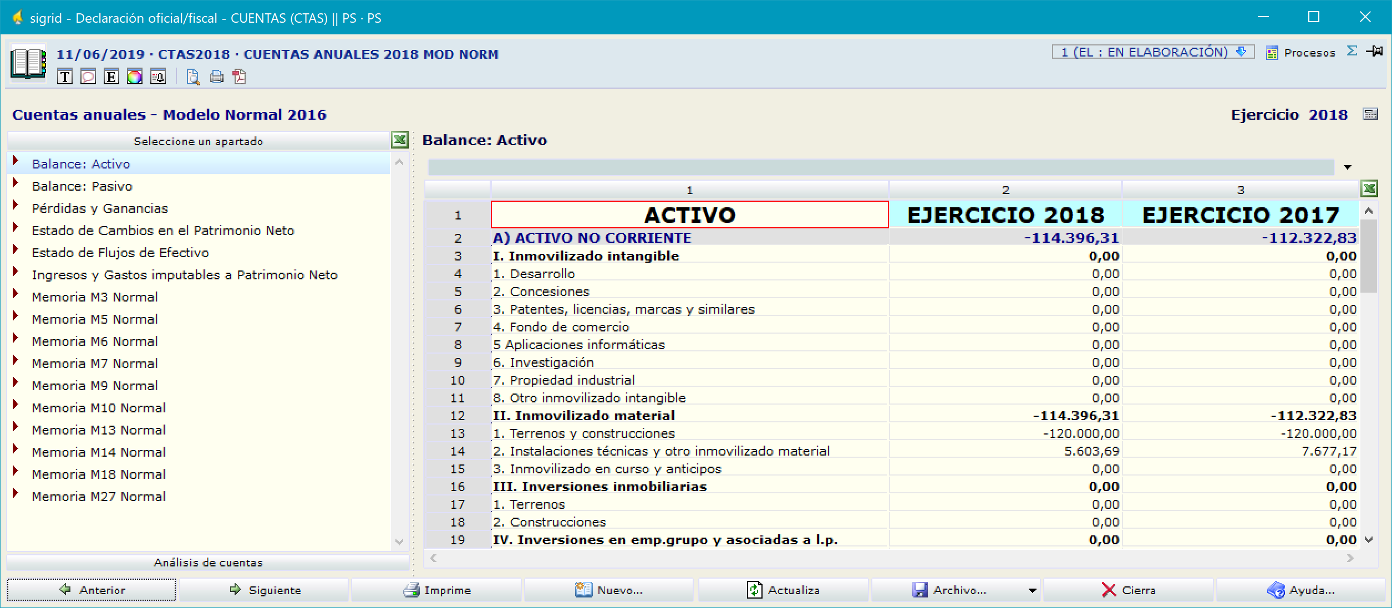Click the Sigma summation icon

[x=1352, y=51]
